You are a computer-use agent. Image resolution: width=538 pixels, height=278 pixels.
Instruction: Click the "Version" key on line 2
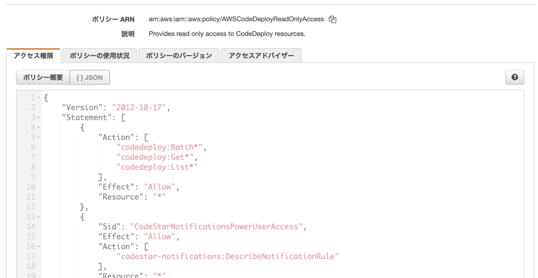click(x=82, y=107)
